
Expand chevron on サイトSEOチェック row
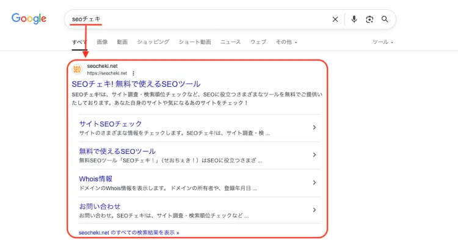point(314,127)
